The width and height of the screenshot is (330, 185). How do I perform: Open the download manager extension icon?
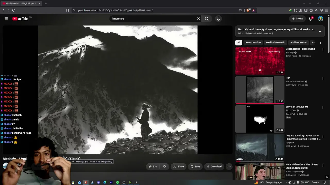pos(290,10)
